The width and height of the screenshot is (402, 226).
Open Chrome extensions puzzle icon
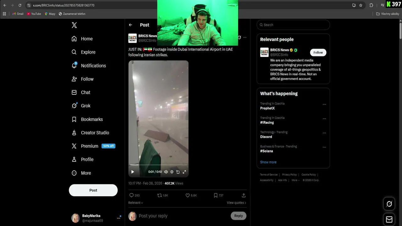pos(371,5)
